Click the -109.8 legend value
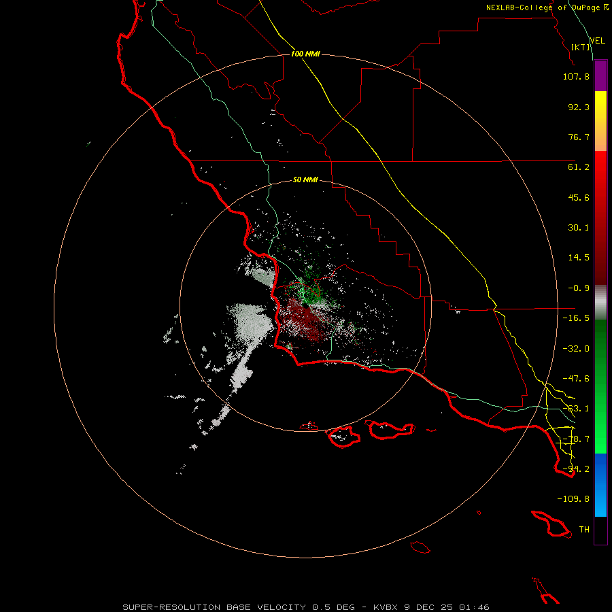Screen dimensions: 612x612 coord(573,499)
